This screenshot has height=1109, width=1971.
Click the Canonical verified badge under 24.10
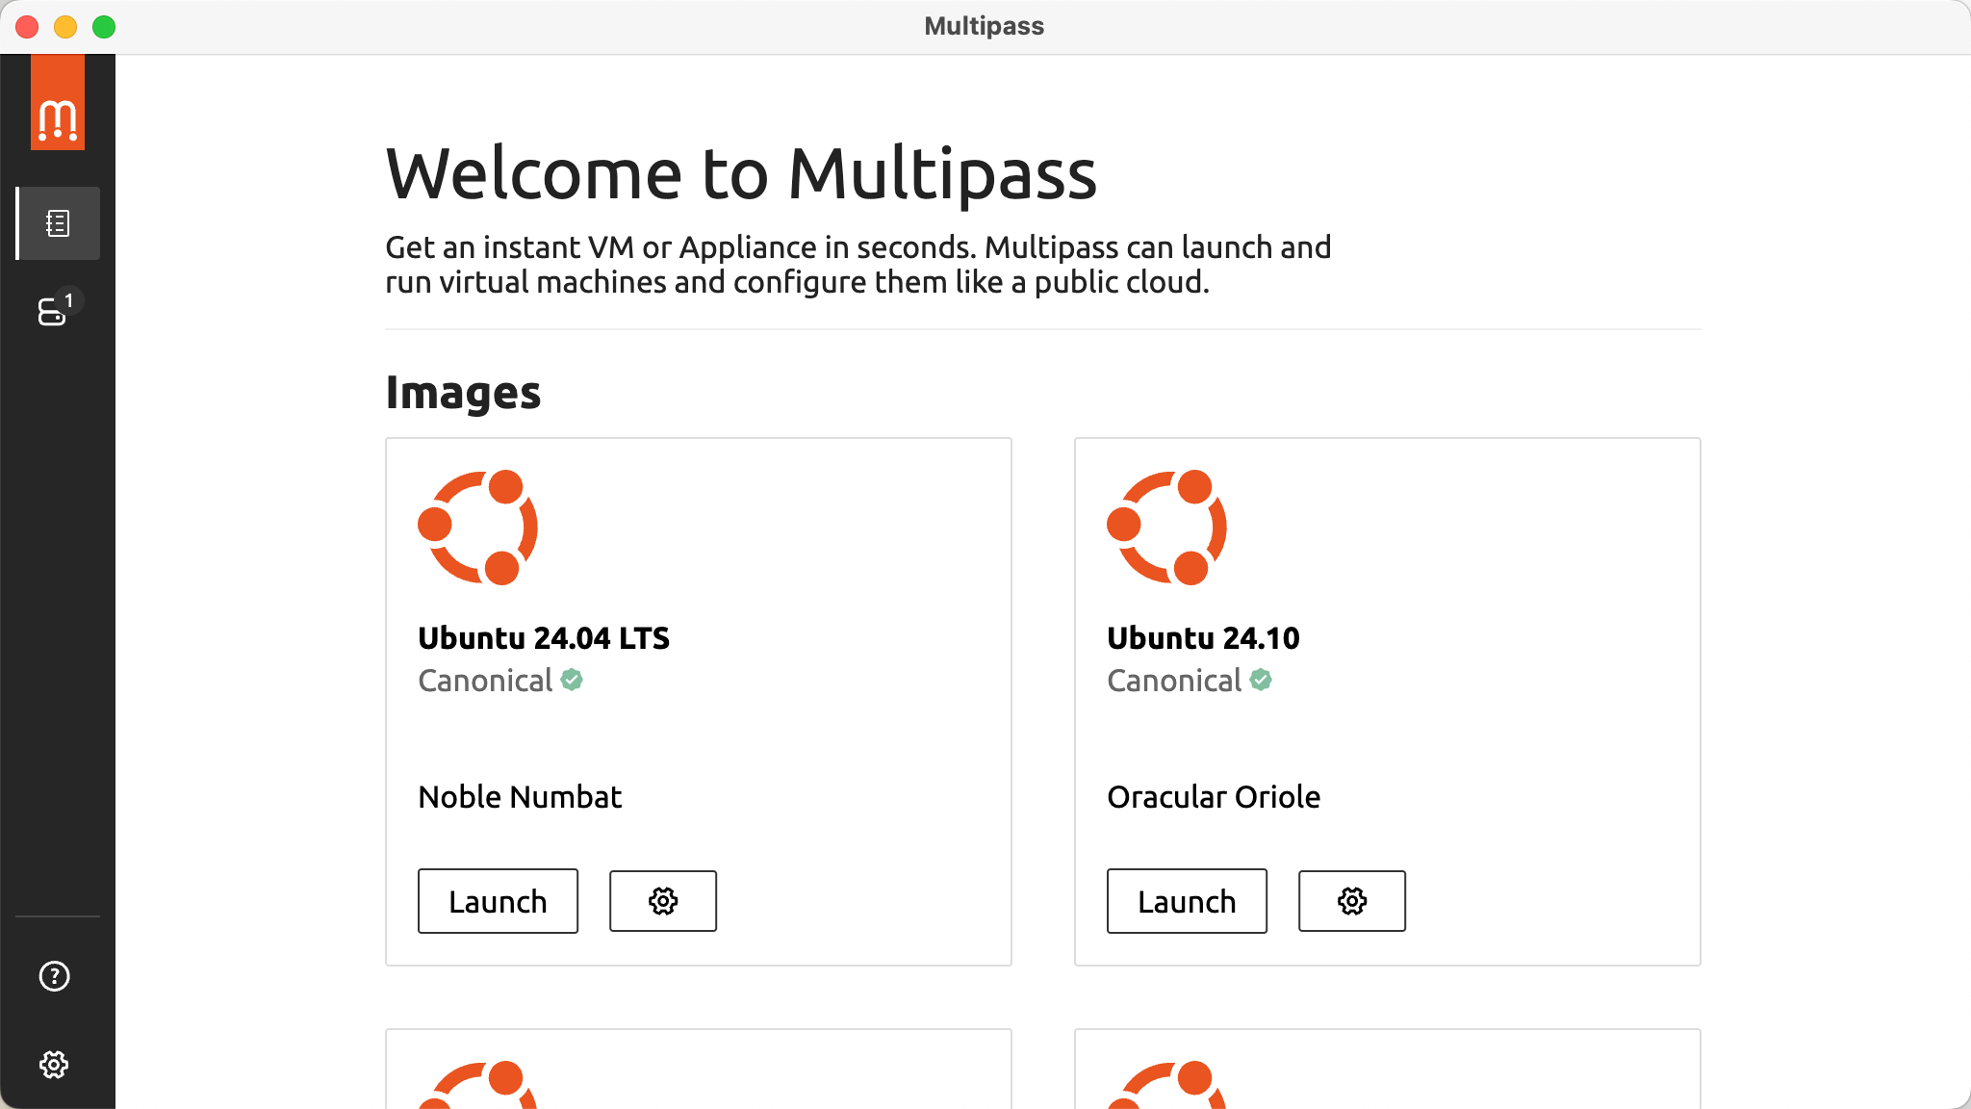point(1261,680)
